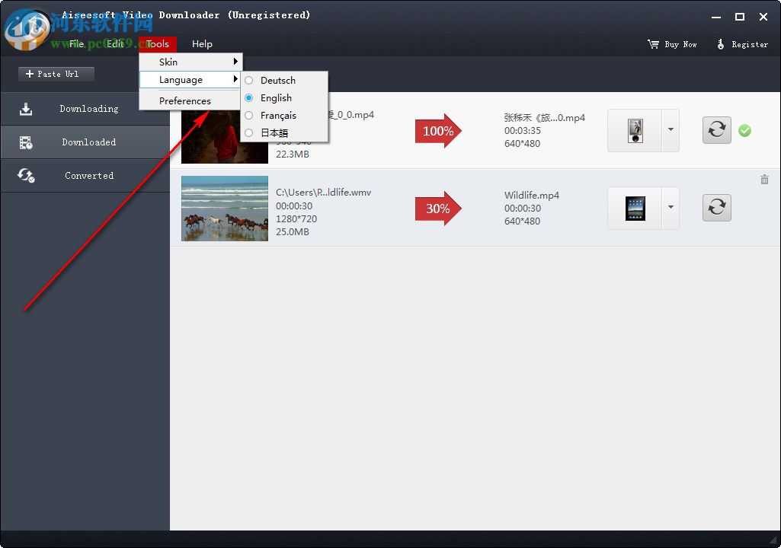Image resolution: width=781 pixels, height=548 pixels.
Task: Open the output format dropdown for the completed video
Action: pos(670,130)
